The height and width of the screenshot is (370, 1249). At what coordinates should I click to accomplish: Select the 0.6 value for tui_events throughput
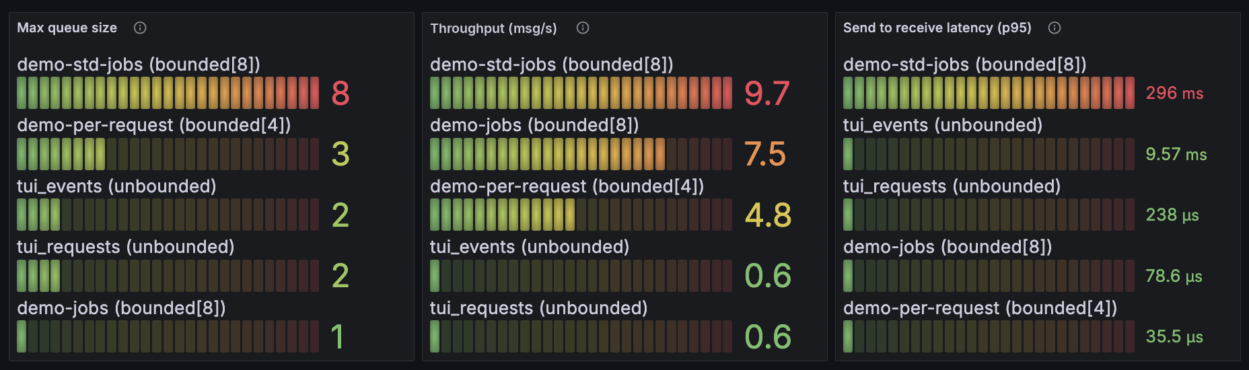[768, 275]
